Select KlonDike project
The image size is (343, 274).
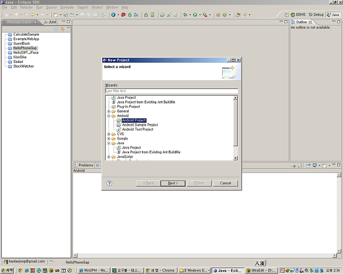(x=20, y=57)
